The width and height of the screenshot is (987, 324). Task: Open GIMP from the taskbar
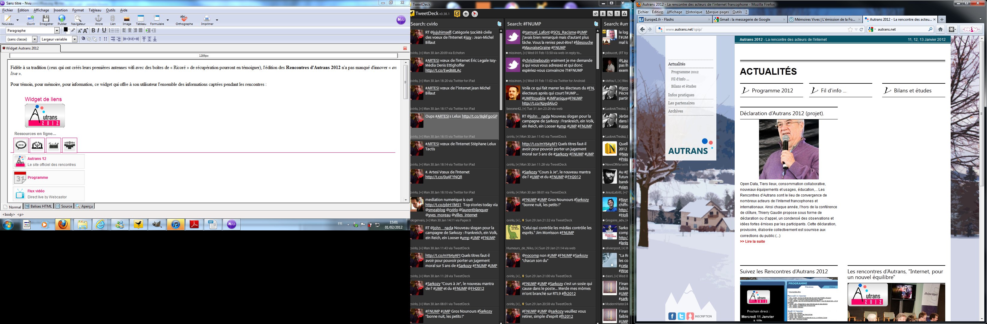pos(157,225)
